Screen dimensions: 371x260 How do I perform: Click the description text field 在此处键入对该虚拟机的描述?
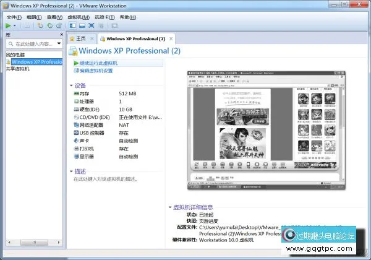[x=105, y=180]
